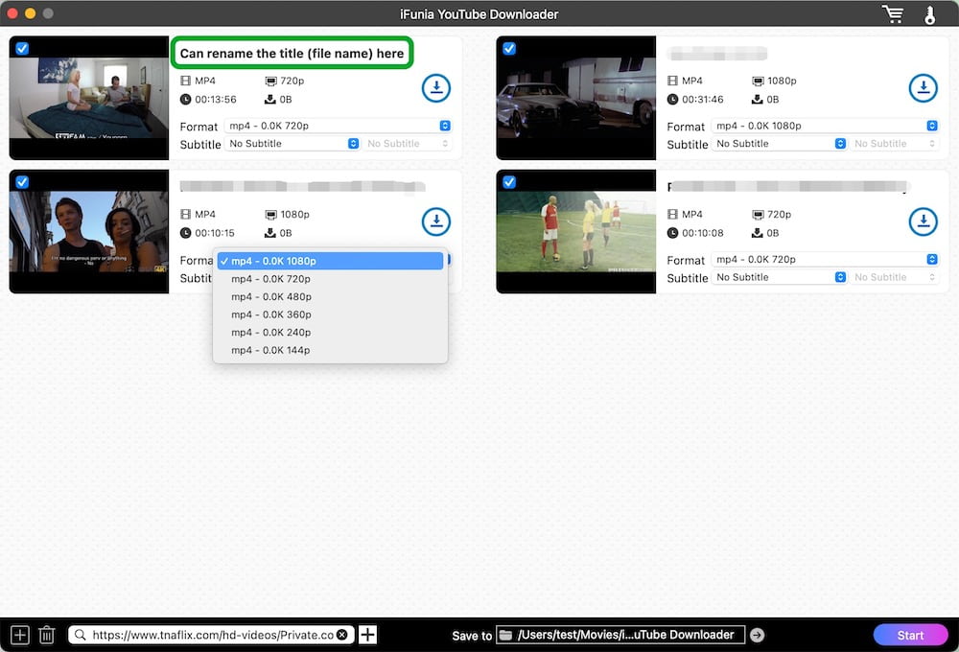Click the plus button beside the URL field
Image resolution: width=959 pixels, height=652 pixels.
coord(367,635)
